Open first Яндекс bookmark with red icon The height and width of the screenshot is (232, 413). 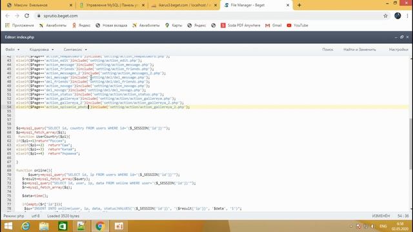81,25
